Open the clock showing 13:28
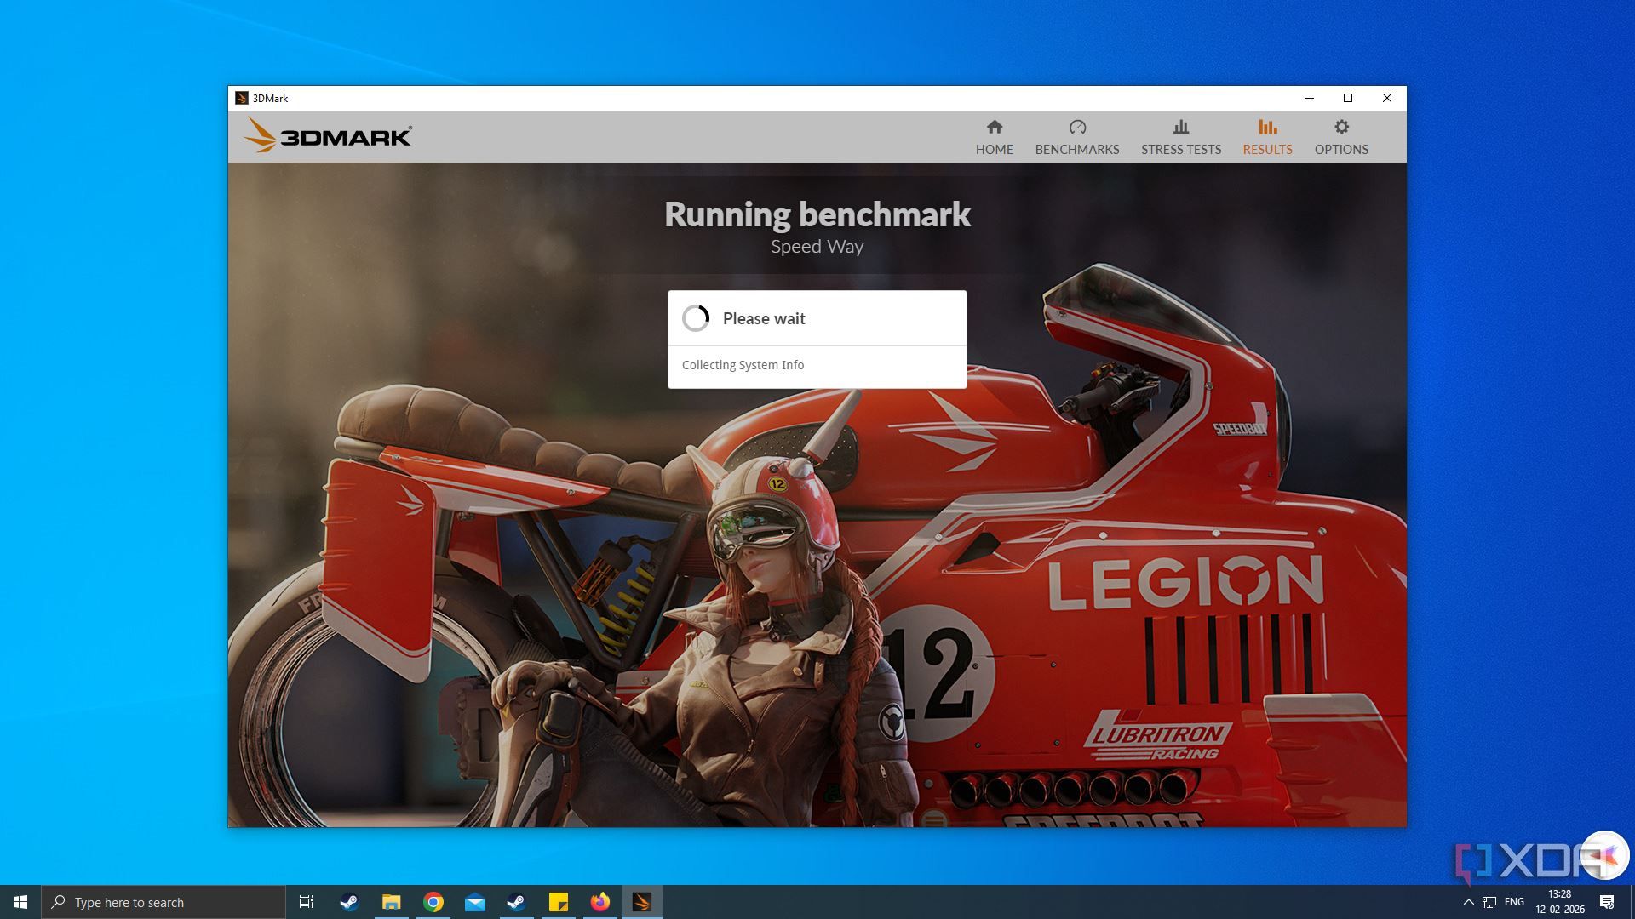This screenshot has width=1635, height=919. click(1559, 902)
